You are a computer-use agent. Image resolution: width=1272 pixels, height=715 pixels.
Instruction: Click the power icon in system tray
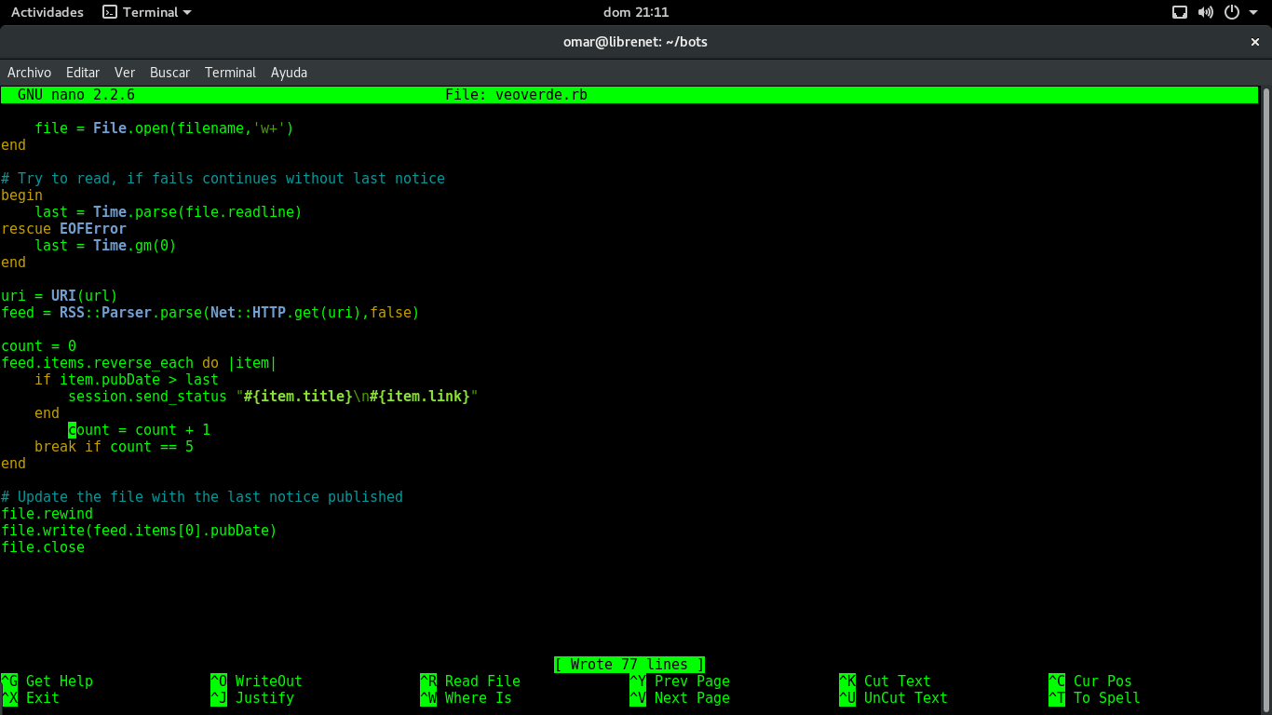[1232, 12]
